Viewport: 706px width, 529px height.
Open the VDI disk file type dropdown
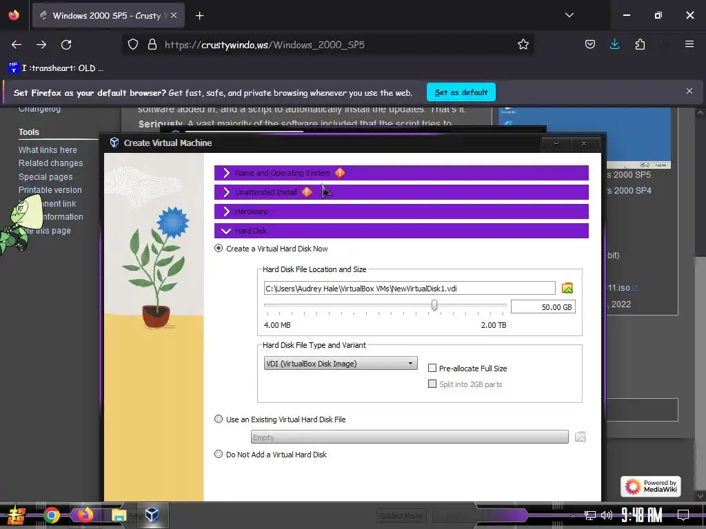click(x=341, y=364)
